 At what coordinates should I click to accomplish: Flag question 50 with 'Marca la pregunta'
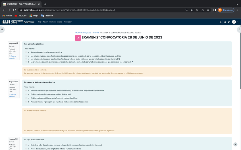click(13, 95)
